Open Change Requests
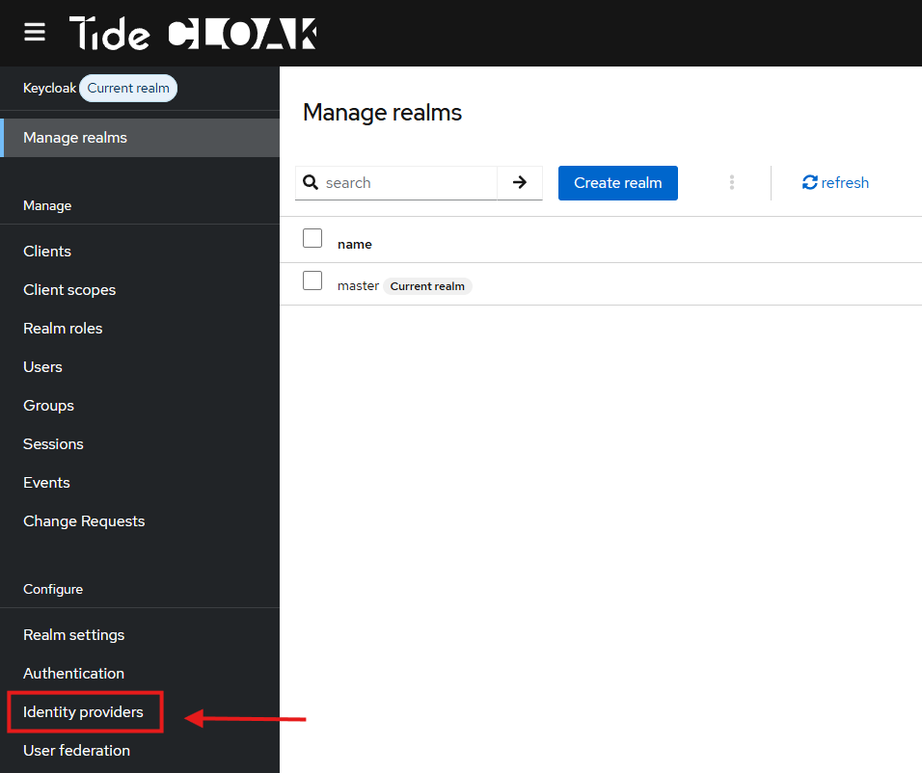The width and height of the screenshot is (922, 773). (84, 520)
